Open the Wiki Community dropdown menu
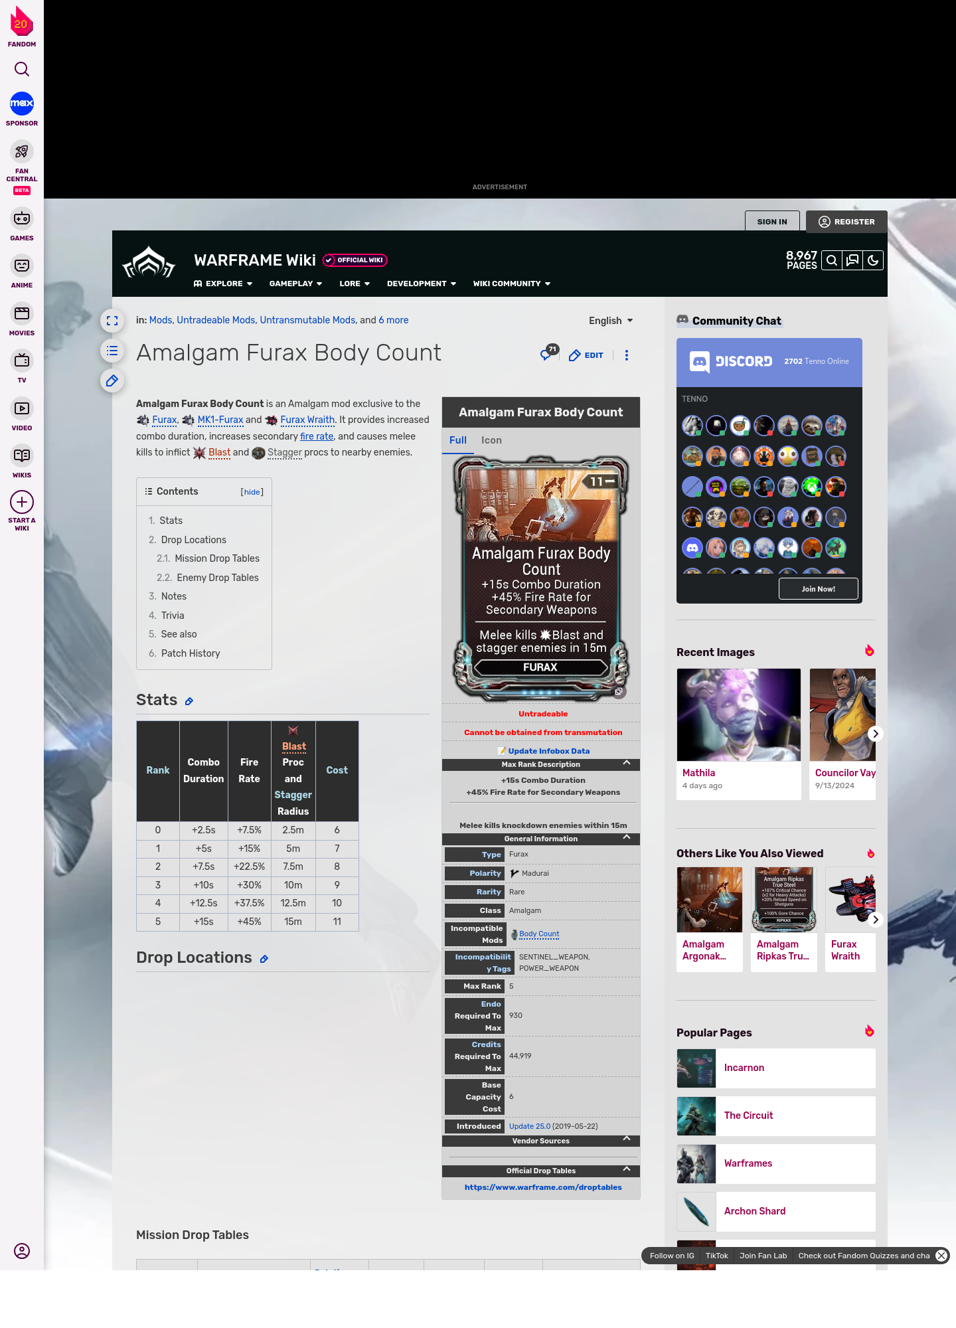 (512, 284)
